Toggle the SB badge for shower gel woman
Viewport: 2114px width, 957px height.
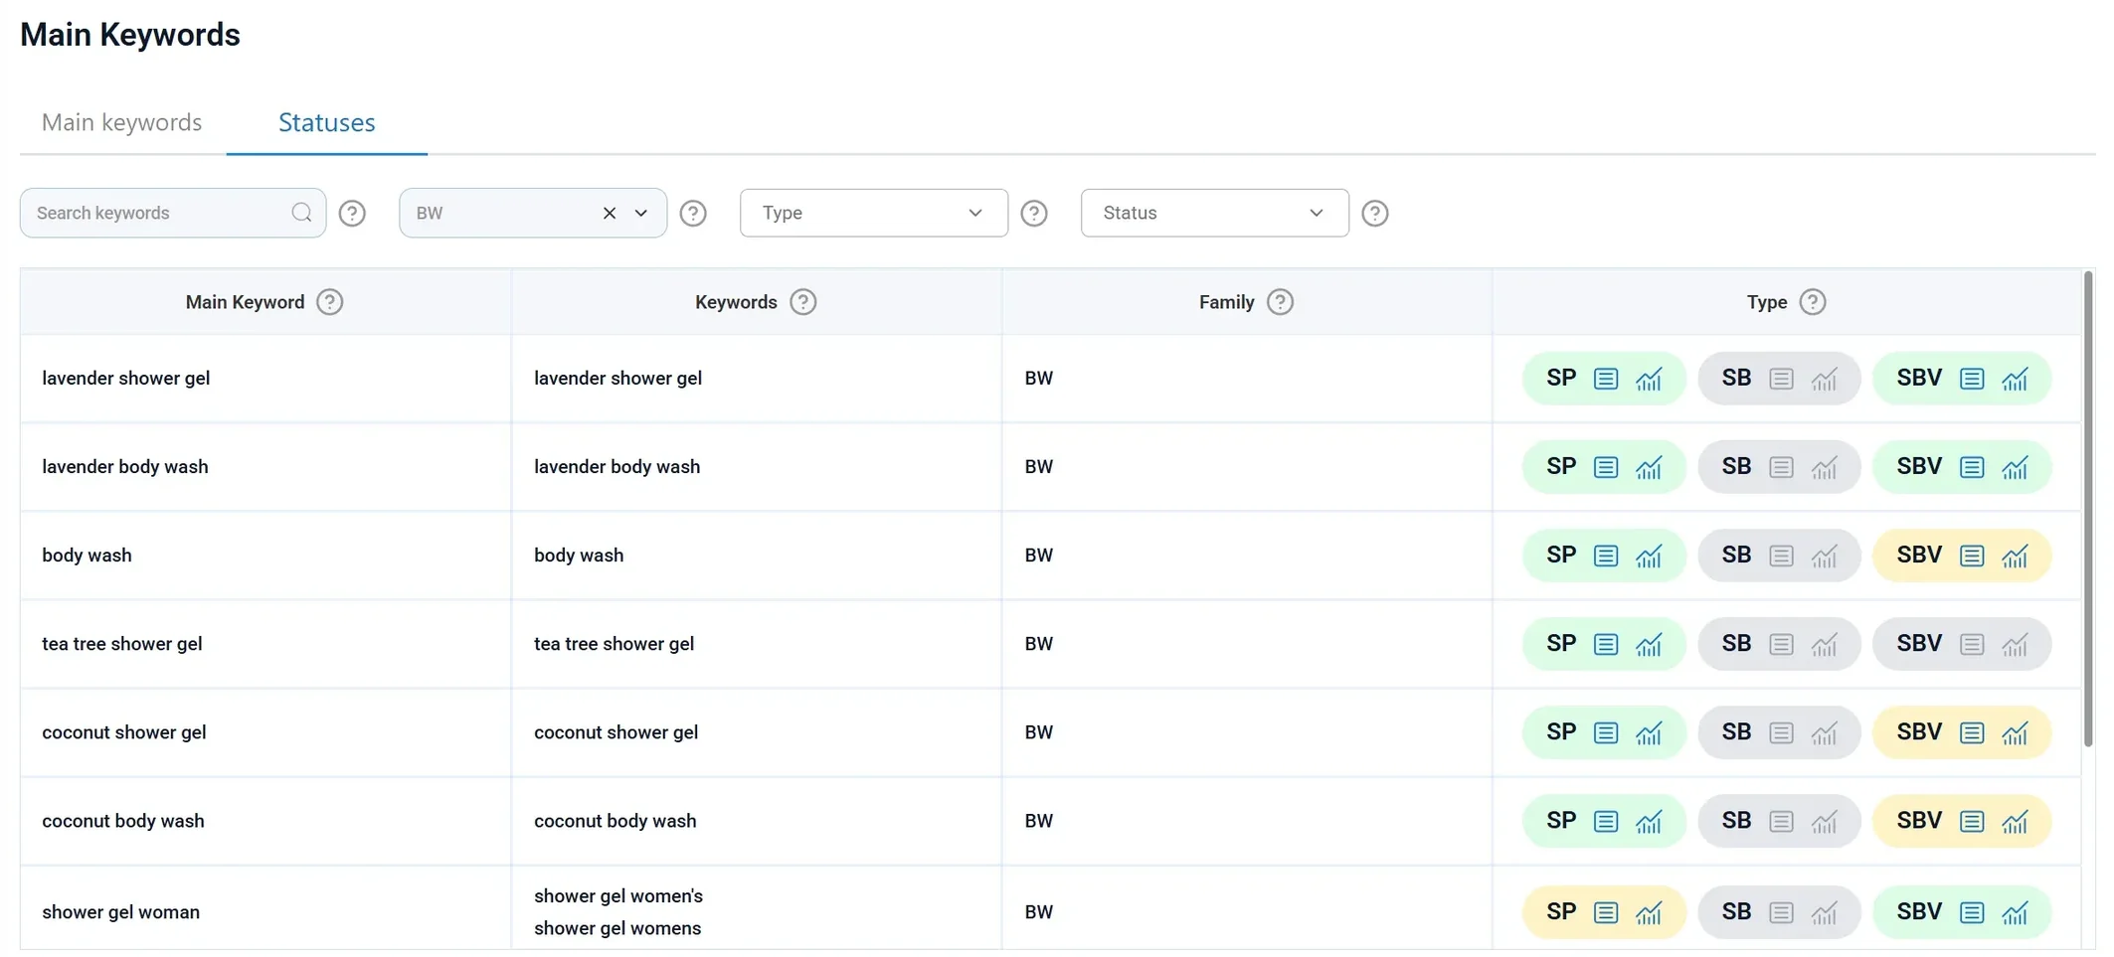click(x=1735, y=911)
